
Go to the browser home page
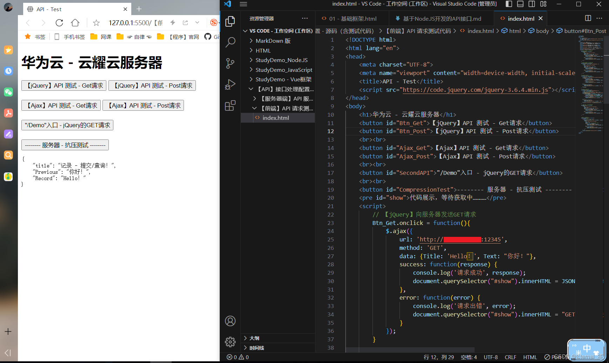75,23
